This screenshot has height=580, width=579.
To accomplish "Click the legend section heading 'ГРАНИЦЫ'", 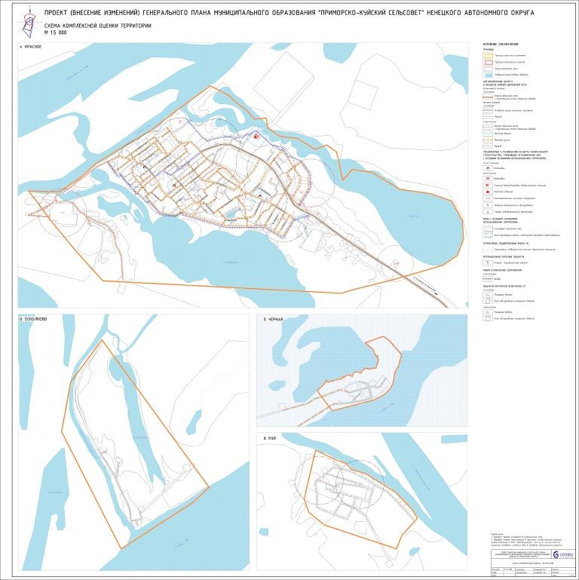I will (488, 50).
